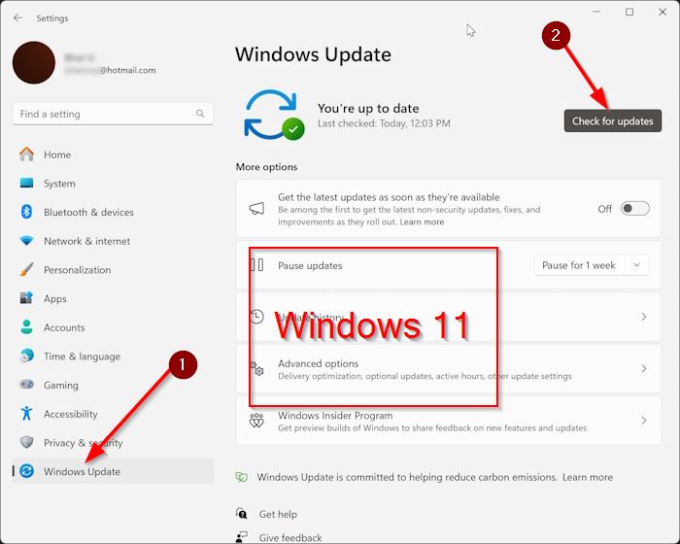Click the Pause updates label

[x=310, y=265]
